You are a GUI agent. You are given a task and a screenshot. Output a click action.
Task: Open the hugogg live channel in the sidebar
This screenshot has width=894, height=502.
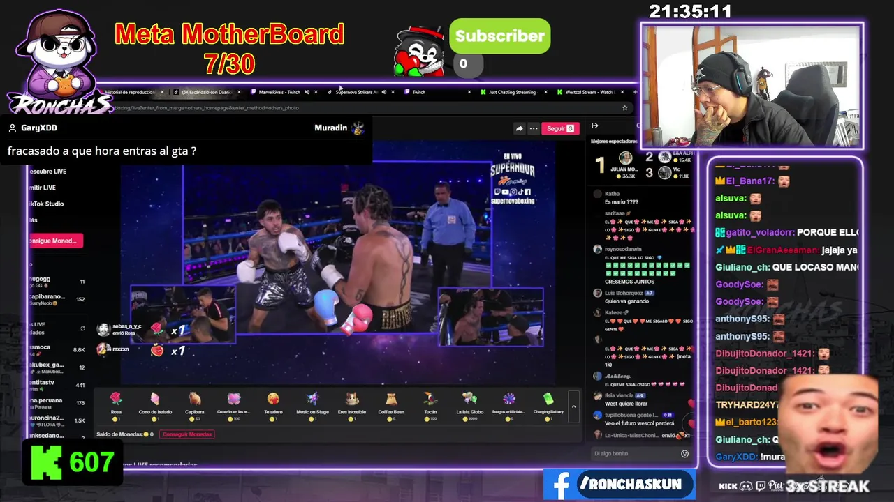click(x=56, y=281)
